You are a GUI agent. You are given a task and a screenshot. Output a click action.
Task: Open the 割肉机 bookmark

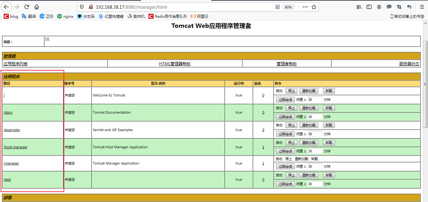tap(136, 16)
